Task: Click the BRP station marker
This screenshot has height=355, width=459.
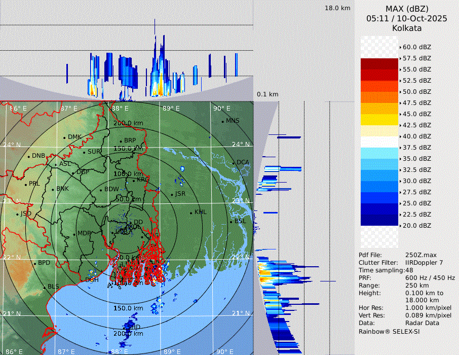Action: pyautogui.click(x=121, y=141)
